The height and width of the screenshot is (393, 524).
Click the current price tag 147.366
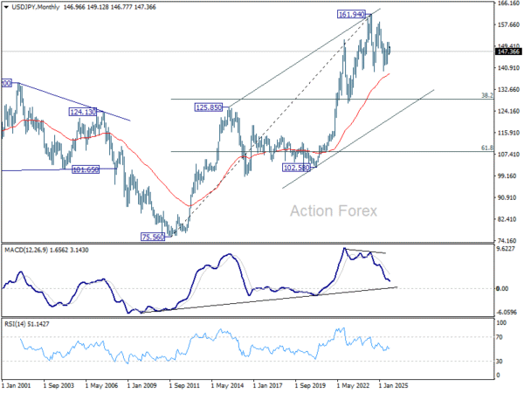[508, 52]
